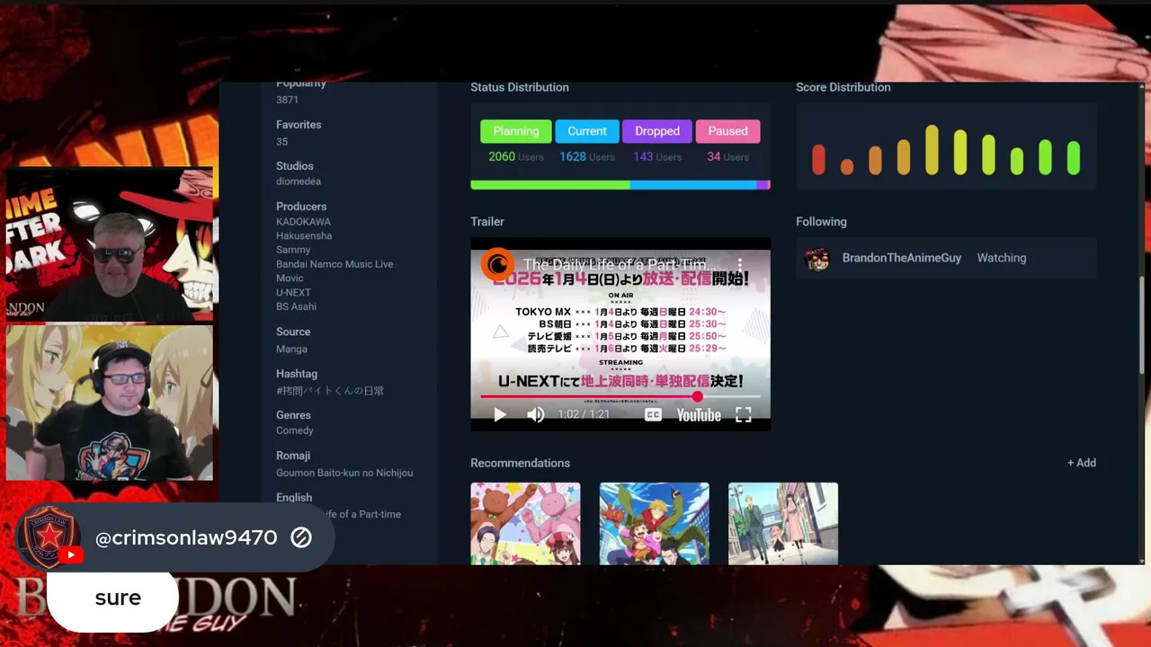Click the trailer video title text
Screen dimensions: 1151x647
tap(620, 265)
